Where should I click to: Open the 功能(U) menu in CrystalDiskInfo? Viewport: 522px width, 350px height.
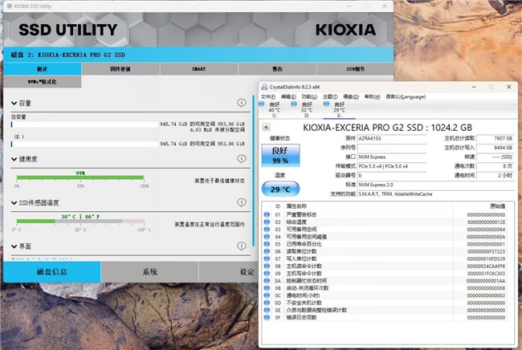(309, 97)
